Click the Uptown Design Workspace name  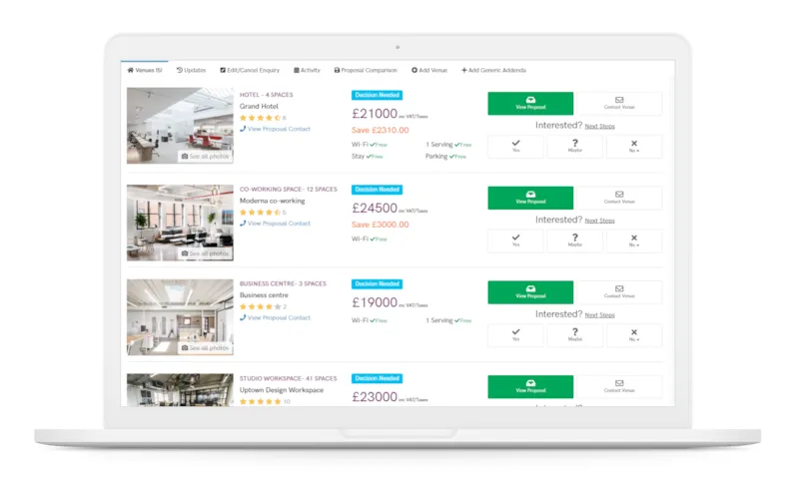(282, 390)
